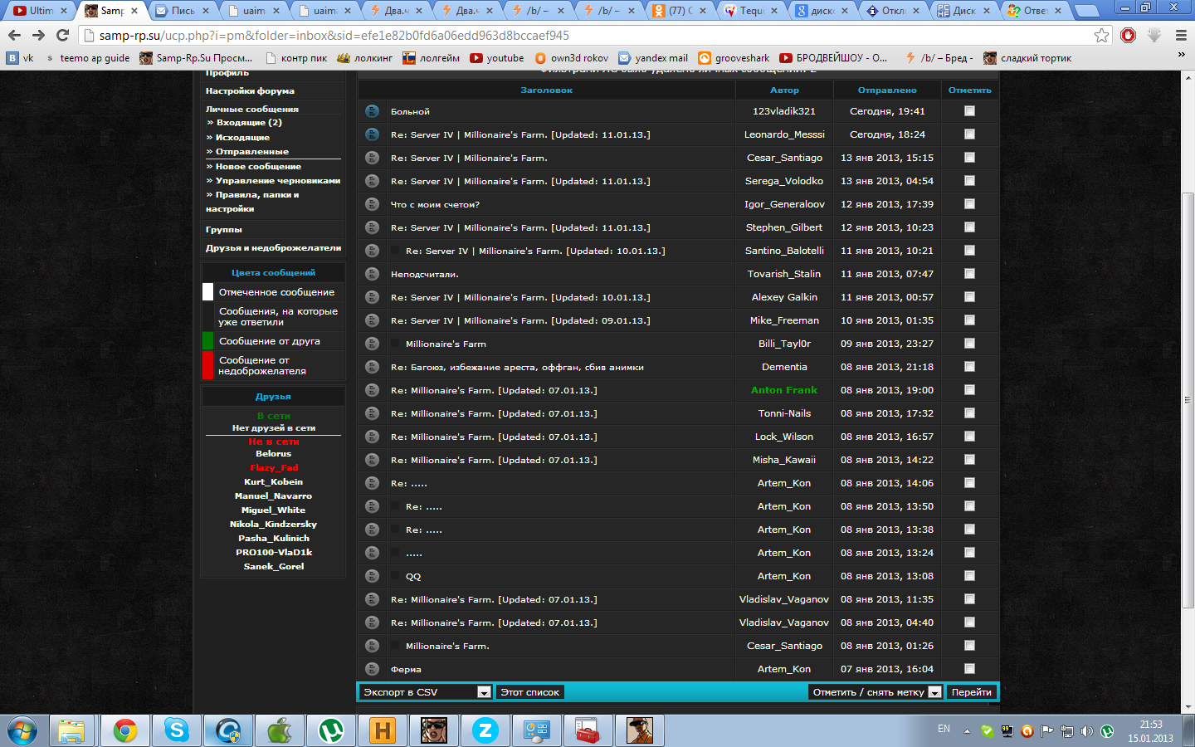Click the message icon next to 'Ферма'

372,669
